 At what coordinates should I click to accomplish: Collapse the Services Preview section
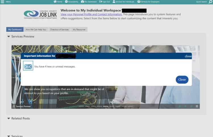tap(9, 37)
